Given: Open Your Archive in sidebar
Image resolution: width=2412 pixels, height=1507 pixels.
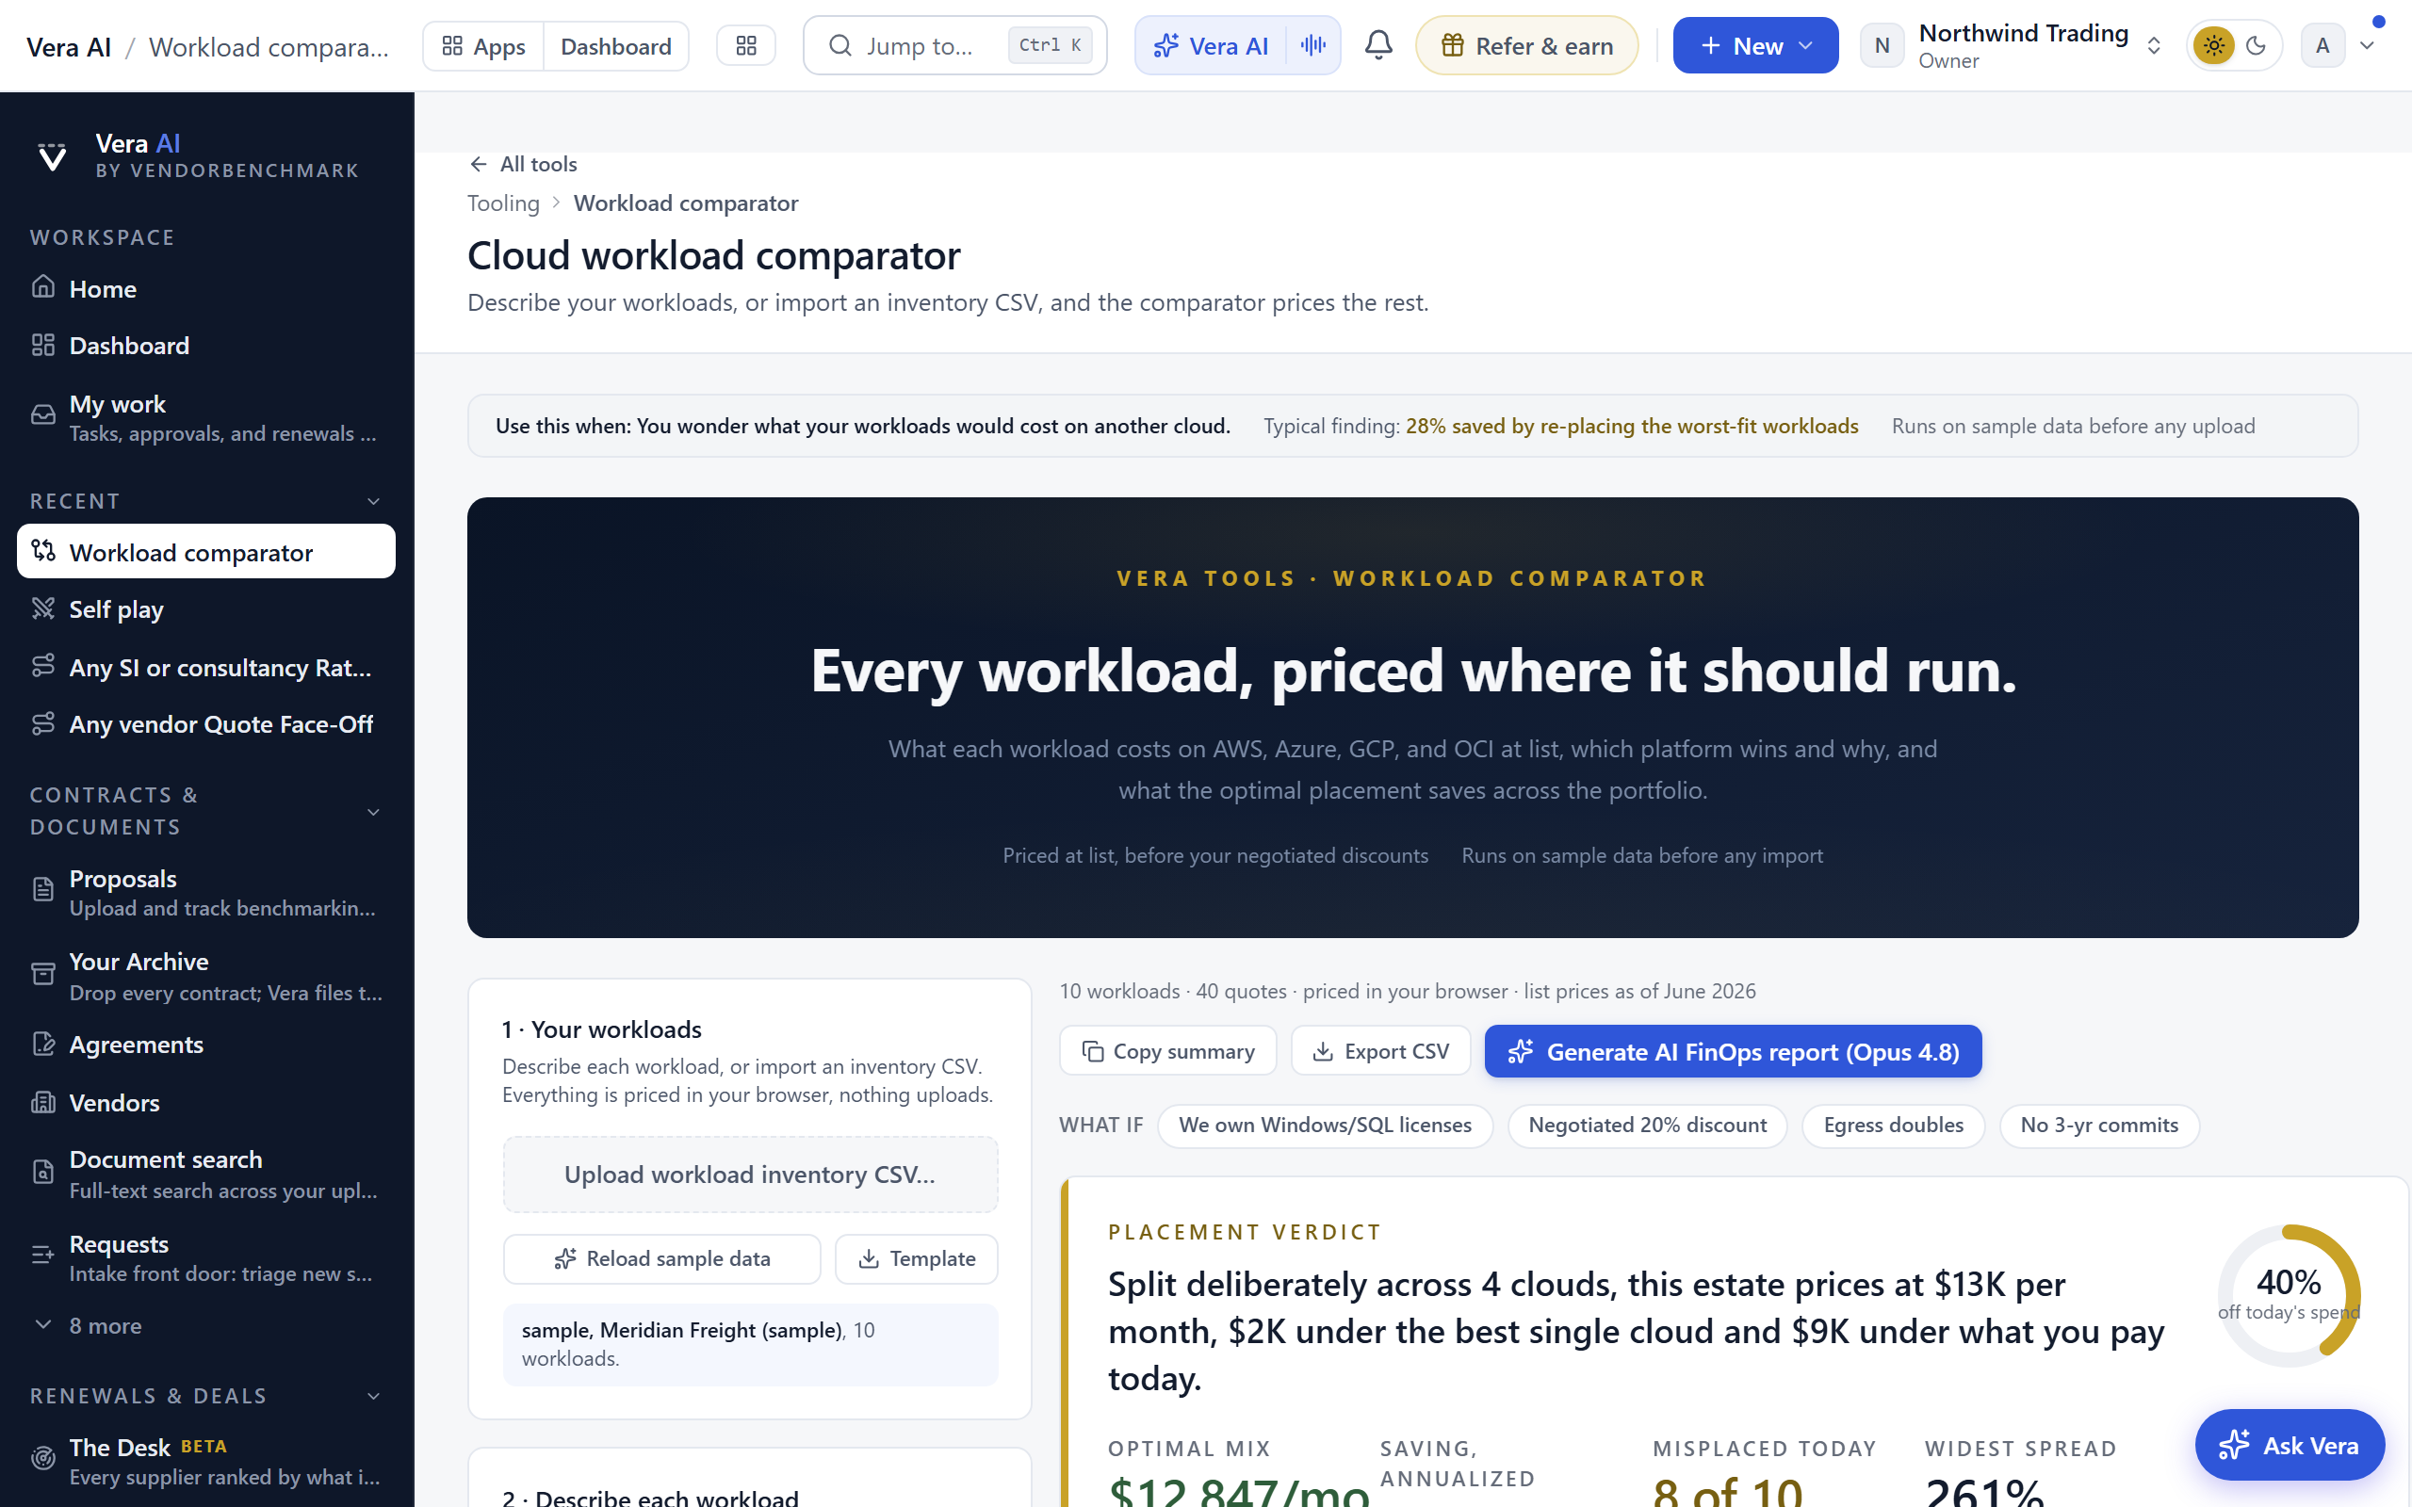Looking at the screenshot, I should 206,976.
